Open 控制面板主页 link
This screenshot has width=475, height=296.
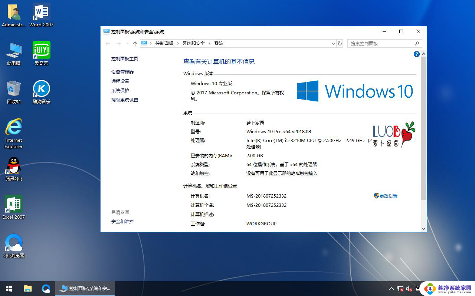tap(125, 59)
